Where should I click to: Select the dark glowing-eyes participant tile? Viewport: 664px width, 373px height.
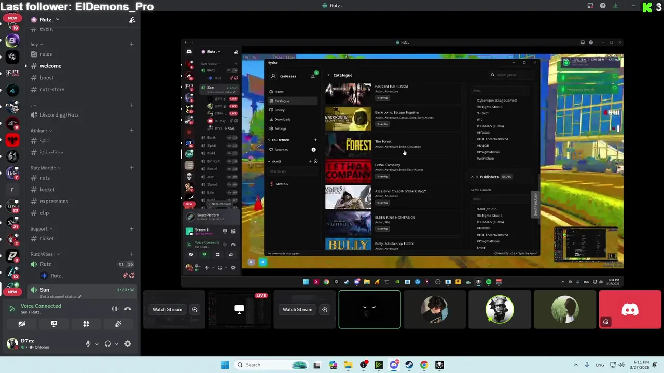click(x=369, y=310)
